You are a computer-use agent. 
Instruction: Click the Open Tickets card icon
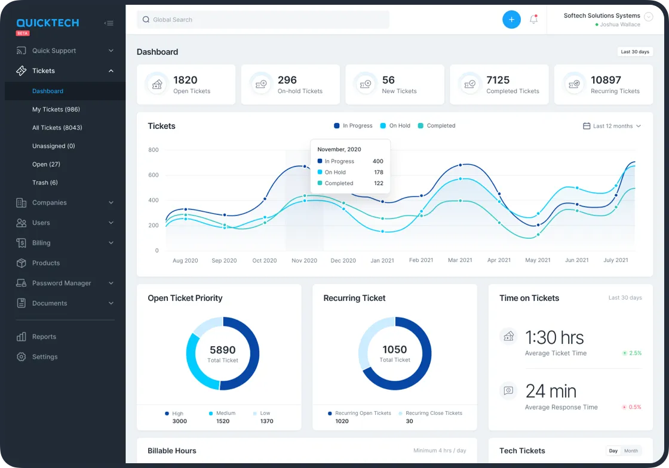[157, 85]
